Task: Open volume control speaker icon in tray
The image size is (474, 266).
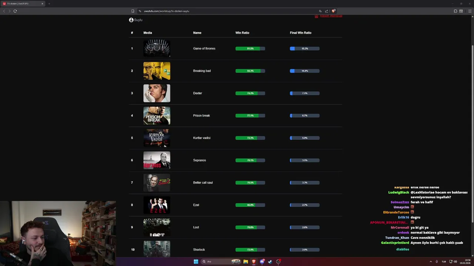Action: point(455,262)
